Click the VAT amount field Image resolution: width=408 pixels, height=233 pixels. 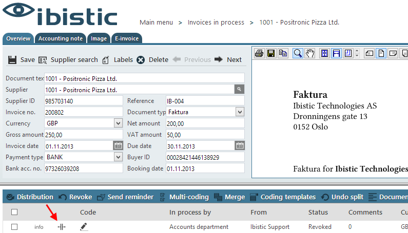[x=205, y=135]
